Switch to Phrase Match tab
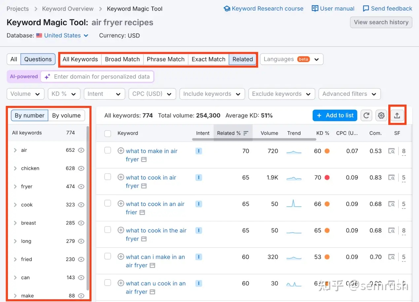The height and width of the screenshot is (302, 419). pos(165,59)
